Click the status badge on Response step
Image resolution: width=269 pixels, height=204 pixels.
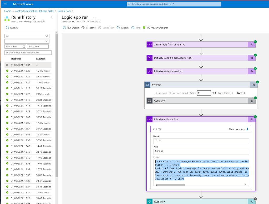(255, 199)
